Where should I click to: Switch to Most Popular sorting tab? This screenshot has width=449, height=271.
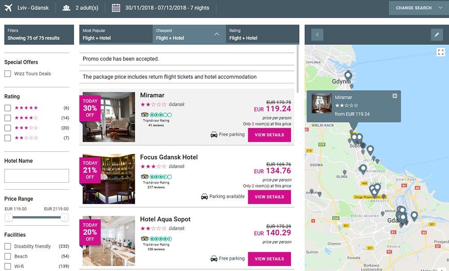coord(116,34)
